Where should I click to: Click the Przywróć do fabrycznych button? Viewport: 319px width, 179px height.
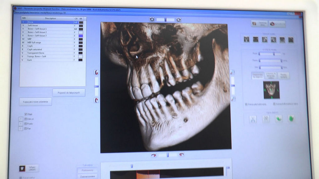tap(69, 93)
